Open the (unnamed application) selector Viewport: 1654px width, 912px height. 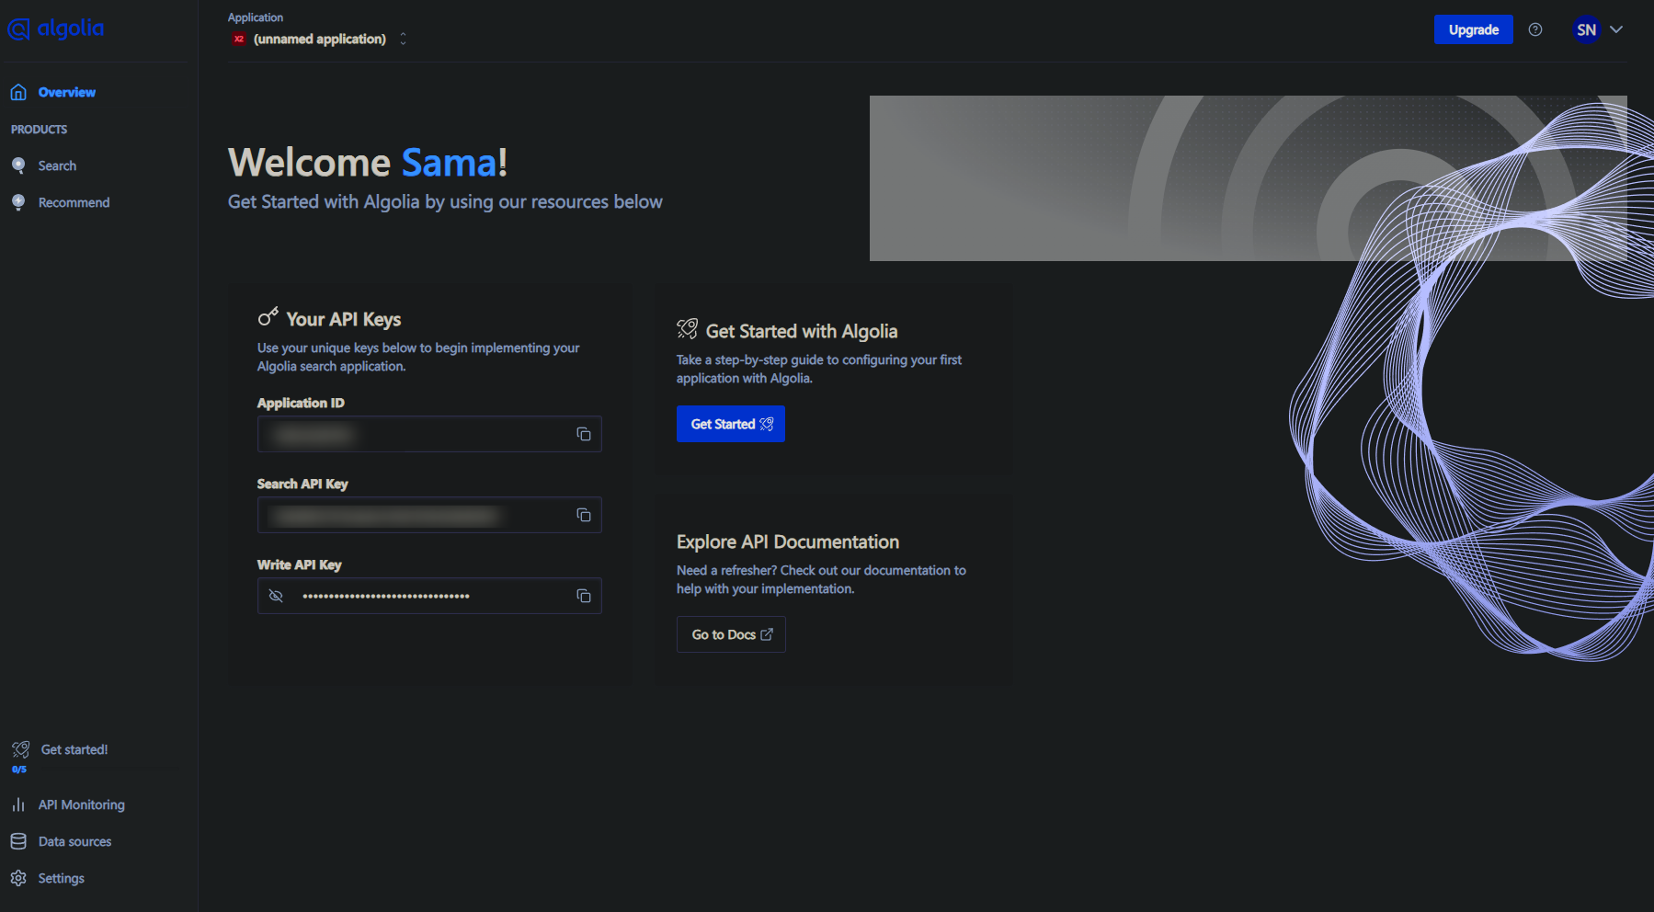coord(319,39)
